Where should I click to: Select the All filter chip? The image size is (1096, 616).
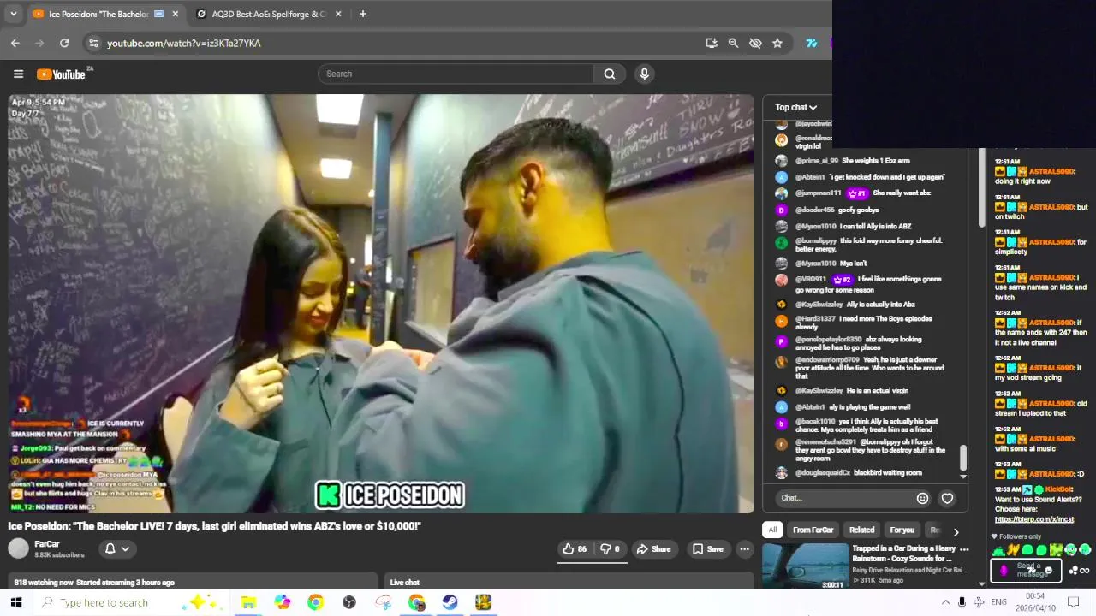772,530
